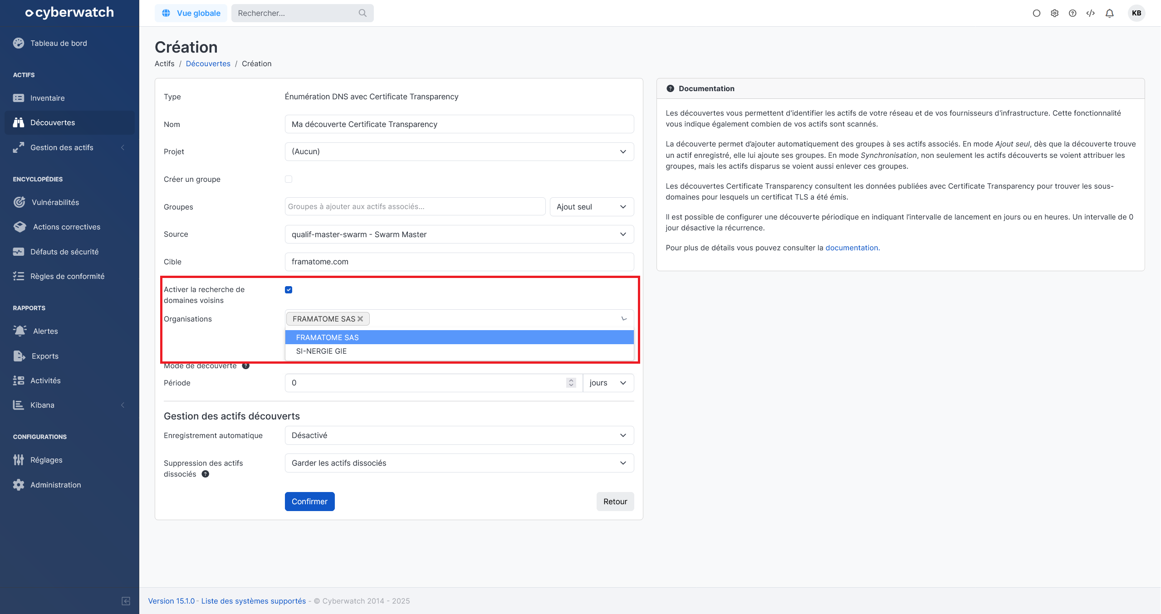Click the Période number stepper
This screenshot has width=1161, height=614.
coord(571,383)
